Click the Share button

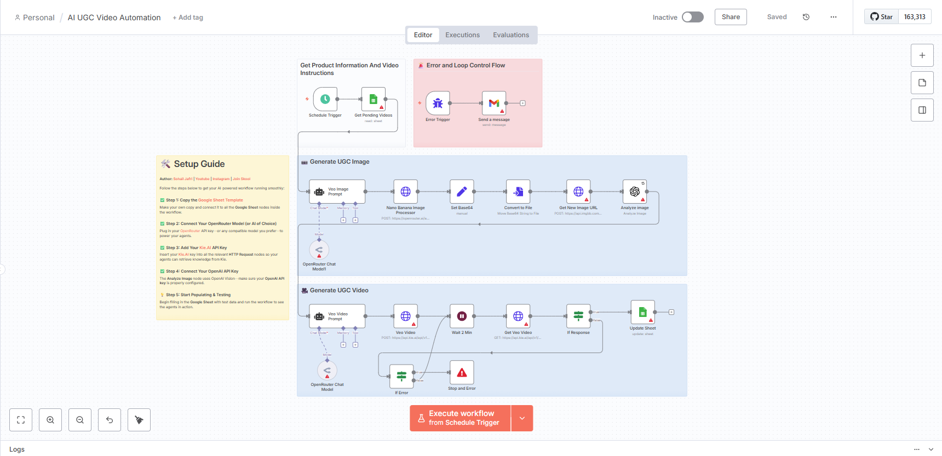point(730,17)
